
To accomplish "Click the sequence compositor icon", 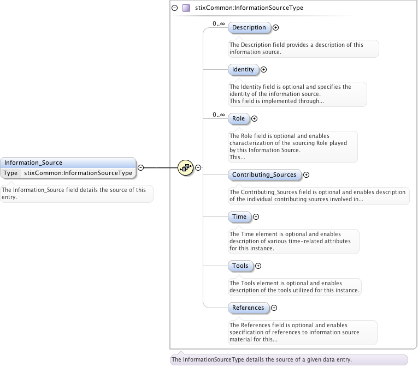I will pyautogui.click(x=186, y=168).
